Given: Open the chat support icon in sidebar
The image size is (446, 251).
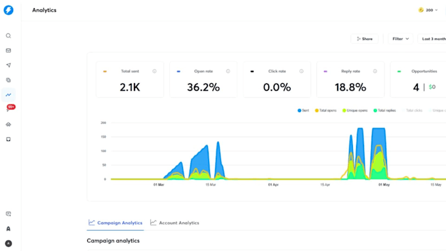Looking at the screenshot, I should click(9, 214).
